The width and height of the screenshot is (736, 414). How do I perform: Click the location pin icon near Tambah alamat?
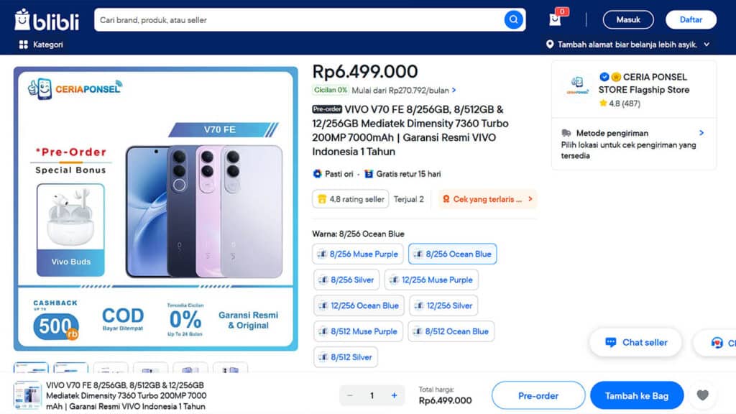pos(550,45)
